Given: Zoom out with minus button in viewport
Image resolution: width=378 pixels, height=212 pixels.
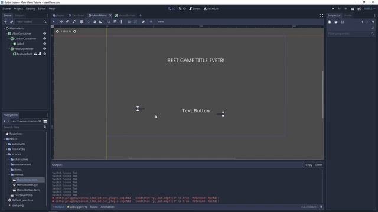Looking at the screenshot, I should pyautogui.click(x=57, y=31).
